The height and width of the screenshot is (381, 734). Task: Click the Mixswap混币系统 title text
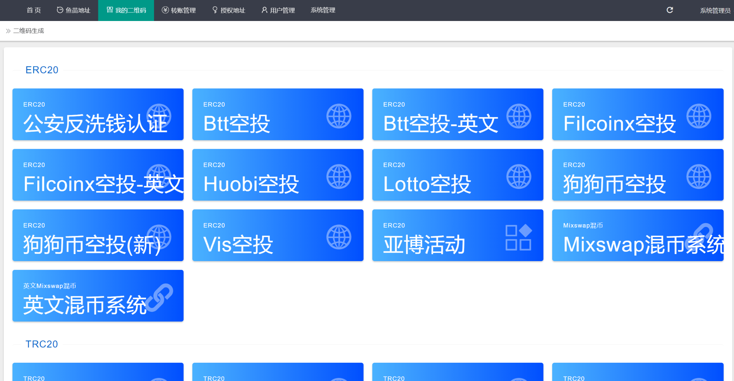(643, 245)
